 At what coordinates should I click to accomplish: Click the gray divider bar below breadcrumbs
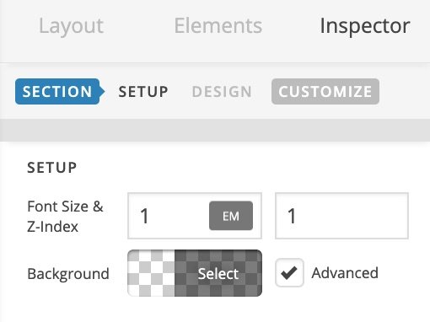pyautogui.click(x=215, y=130)
